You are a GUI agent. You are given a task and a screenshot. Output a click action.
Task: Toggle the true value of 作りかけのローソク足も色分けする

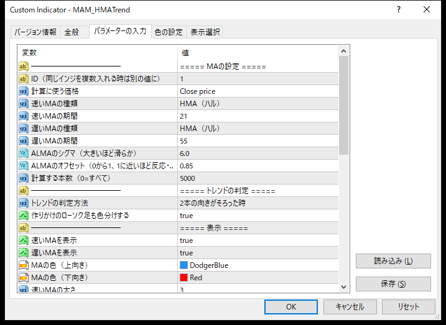point(258,216)
